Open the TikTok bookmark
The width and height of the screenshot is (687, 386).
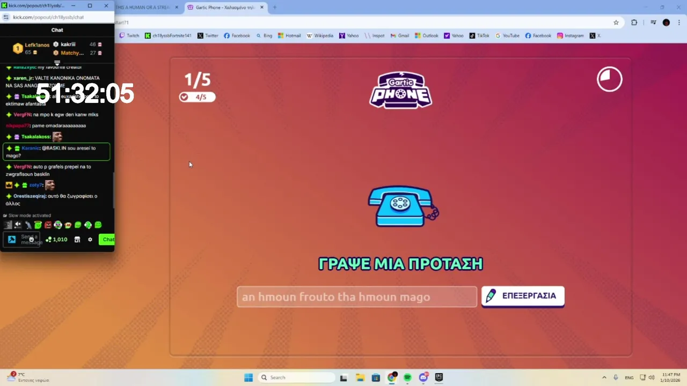click(479, 35)
